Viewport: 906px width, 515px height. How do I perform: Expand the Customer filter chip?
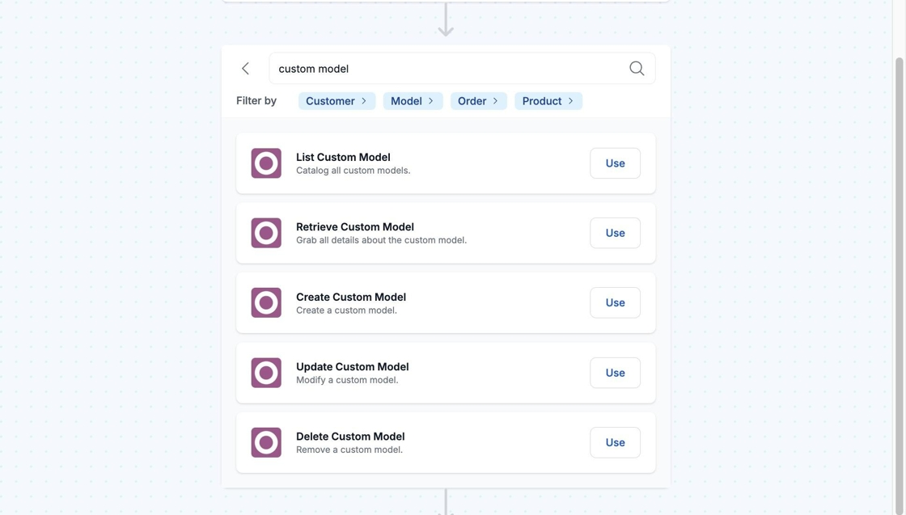337,101
